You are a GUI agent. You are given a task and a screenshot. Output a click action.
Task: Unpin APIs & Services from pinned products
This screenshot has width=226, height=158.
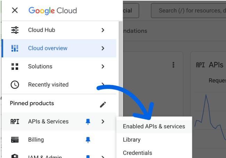(x=88, y=122)
